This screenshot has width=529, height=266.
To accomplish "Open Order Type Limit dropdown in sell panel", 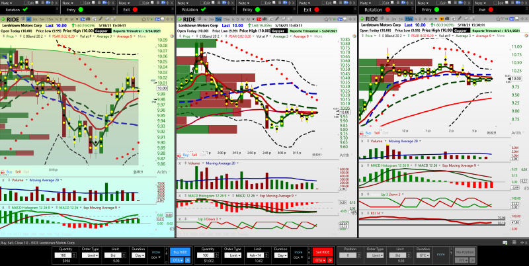I will coord(233,255).
